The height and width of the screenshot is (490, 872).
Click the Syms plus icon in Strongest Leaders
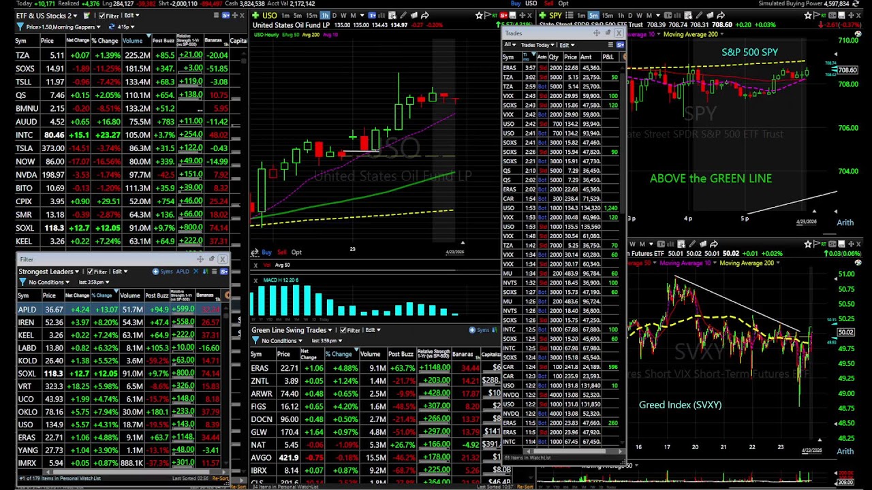click(x=156, y=272)
